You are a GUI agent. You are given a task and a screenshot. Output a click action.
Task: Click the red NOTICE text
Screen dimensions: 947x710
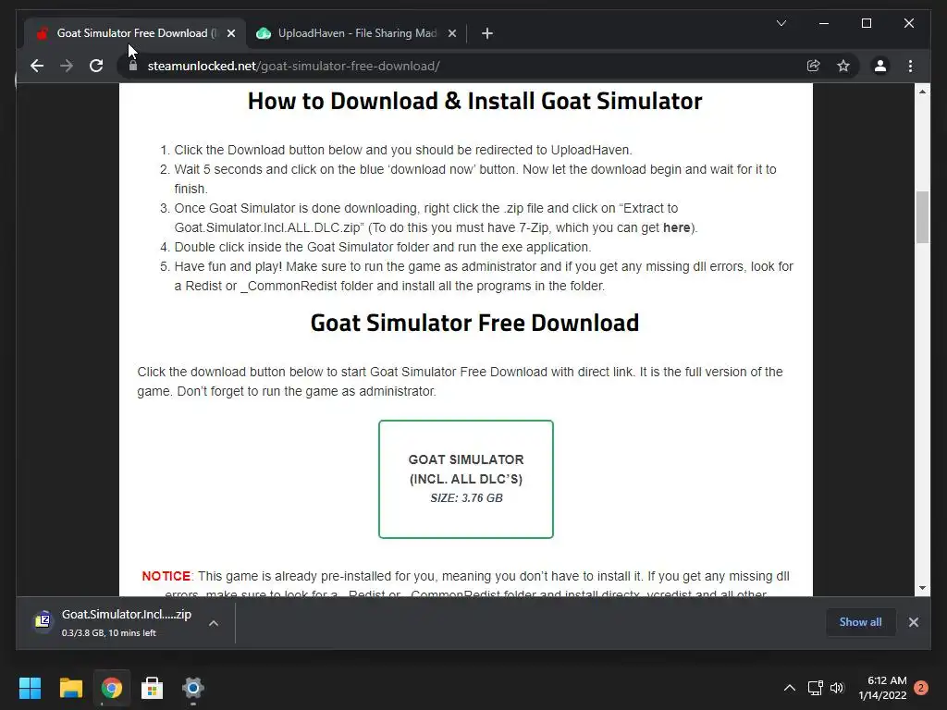coord(166,576)
